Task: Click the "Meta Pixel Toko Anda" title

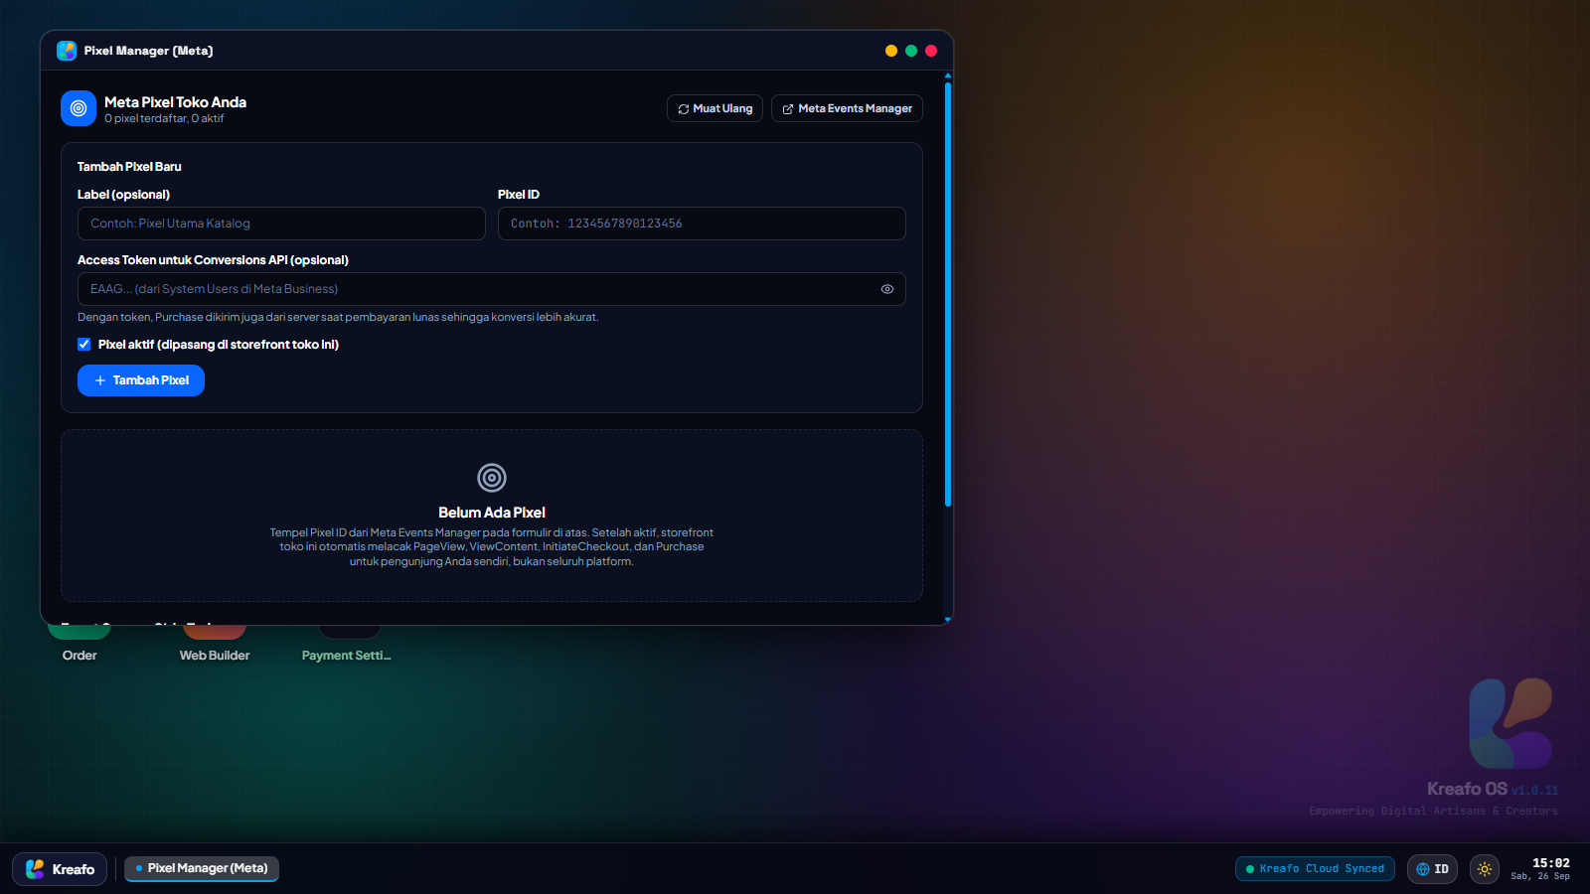Action: point(175,102)
